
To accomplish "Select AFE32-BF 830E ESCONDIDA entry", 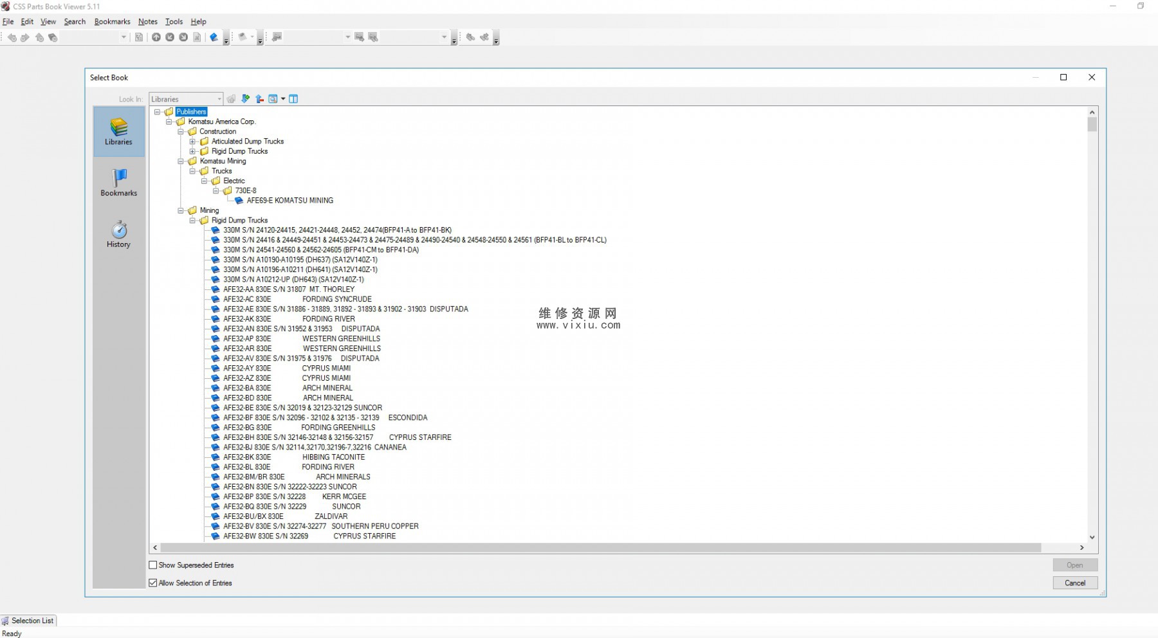I will [325, 418].
